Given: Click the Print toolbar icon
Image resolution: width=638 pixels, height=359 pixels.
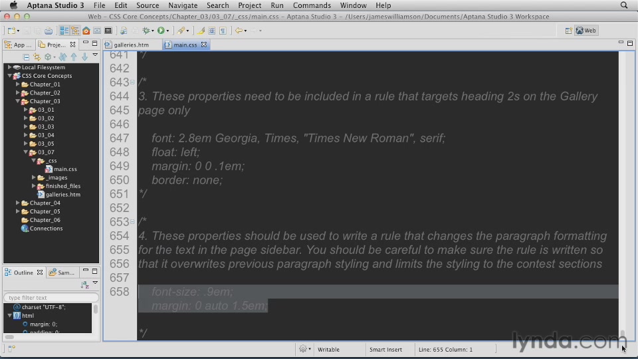Looking at the screenshot, I should point(49,31).
